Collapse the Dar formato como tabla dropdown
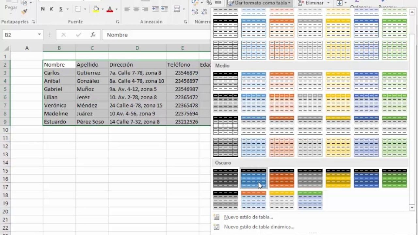The height and width of the screenshot is (235, 418). point(259,3)
